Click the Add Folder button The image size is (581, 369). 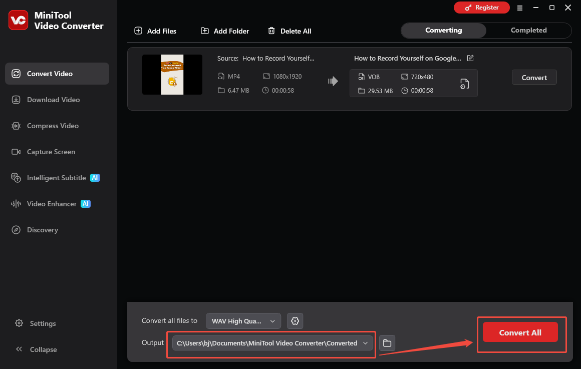coord(225,31)
